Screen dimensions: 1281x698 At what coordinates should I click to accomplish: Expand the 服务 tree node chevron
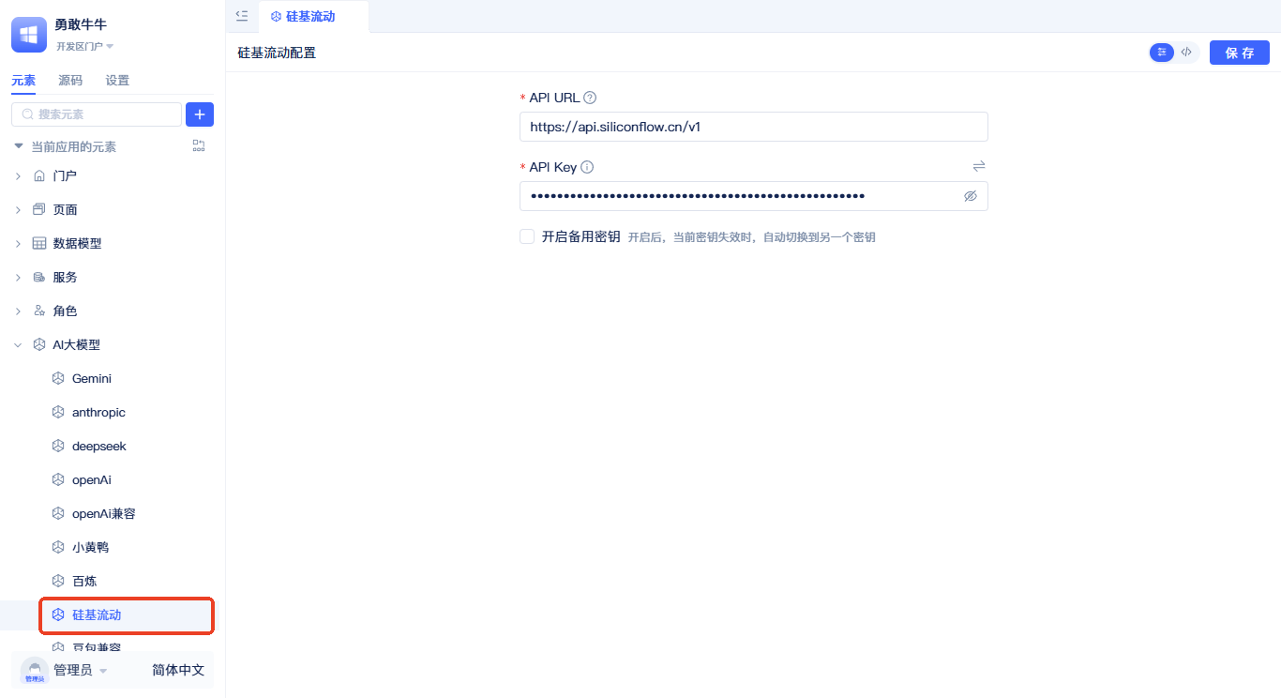coord(18,278)
